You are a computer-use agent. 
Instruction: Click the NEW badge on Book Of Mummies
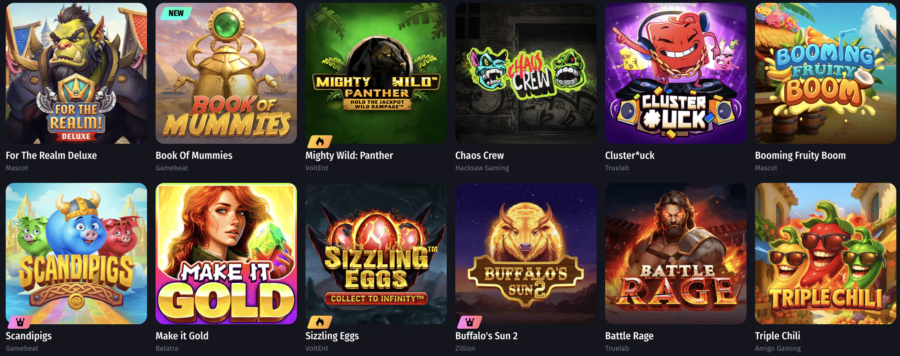click(176, 13)
